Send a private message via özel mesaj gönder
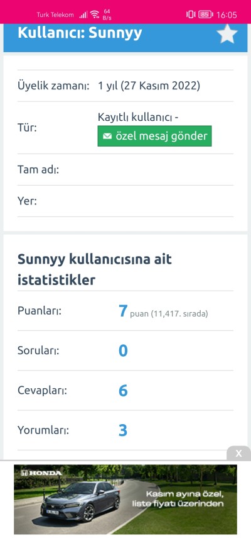 (154, 136)
